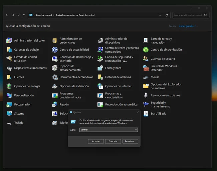Open Centro de sincronización icon
The width and height of the screenshot is (217, 171).
pos(146,50)
